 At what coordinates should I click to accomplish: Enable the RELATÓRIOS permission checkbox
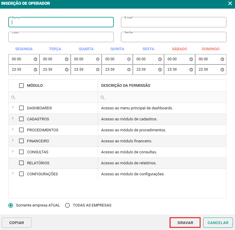[21, 163]
